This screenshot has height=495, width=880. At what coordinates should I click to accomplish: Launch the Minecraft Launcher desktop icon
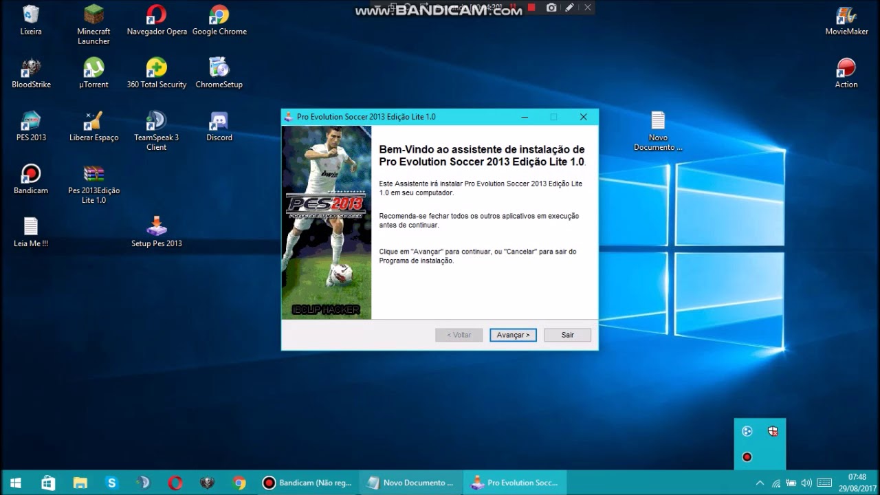click(93, 25)
